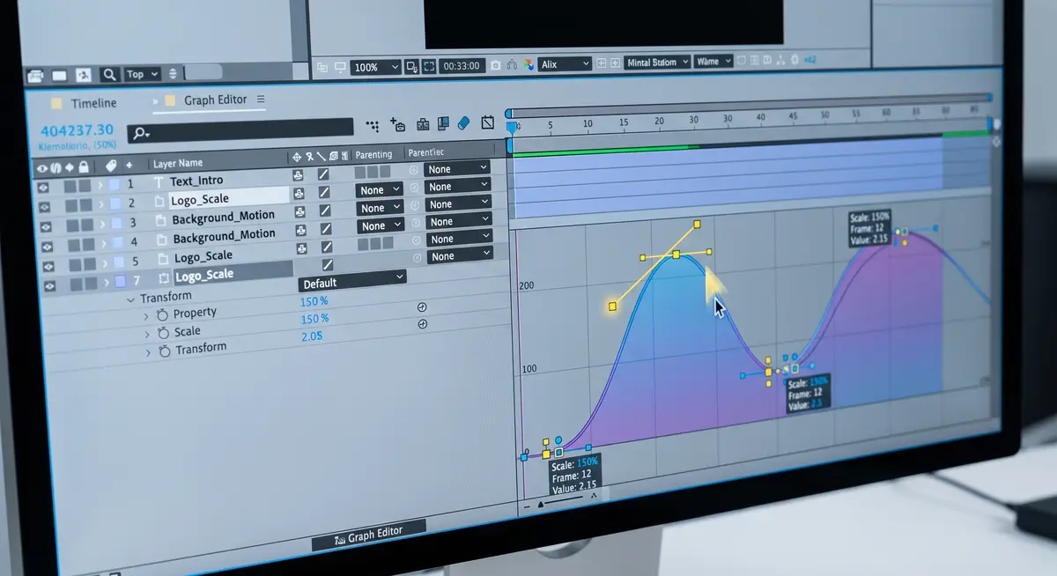Click the pencil switch icon on Text_Intro row
The height and width of the screenshot is (576, 1057).
click(x=324, y=173)
